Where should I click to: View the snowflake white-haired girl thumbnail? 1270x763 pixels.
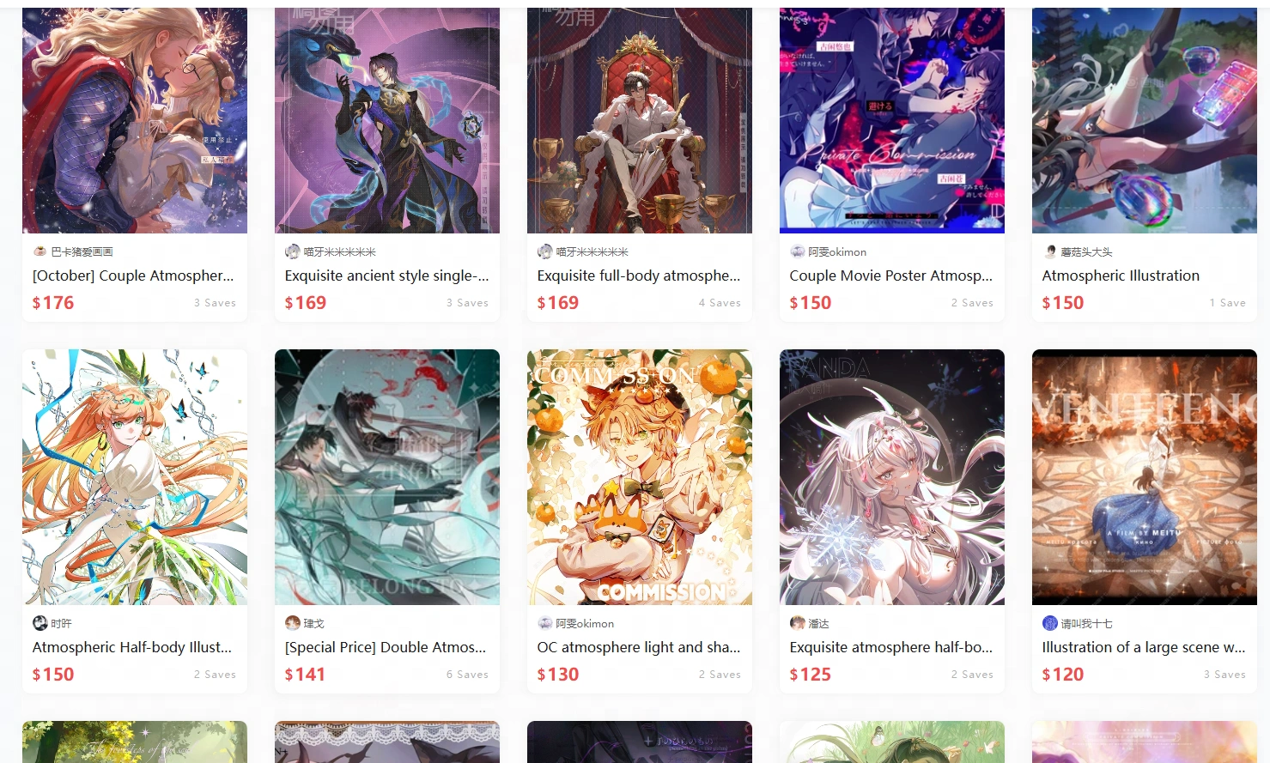coord(892,477)
